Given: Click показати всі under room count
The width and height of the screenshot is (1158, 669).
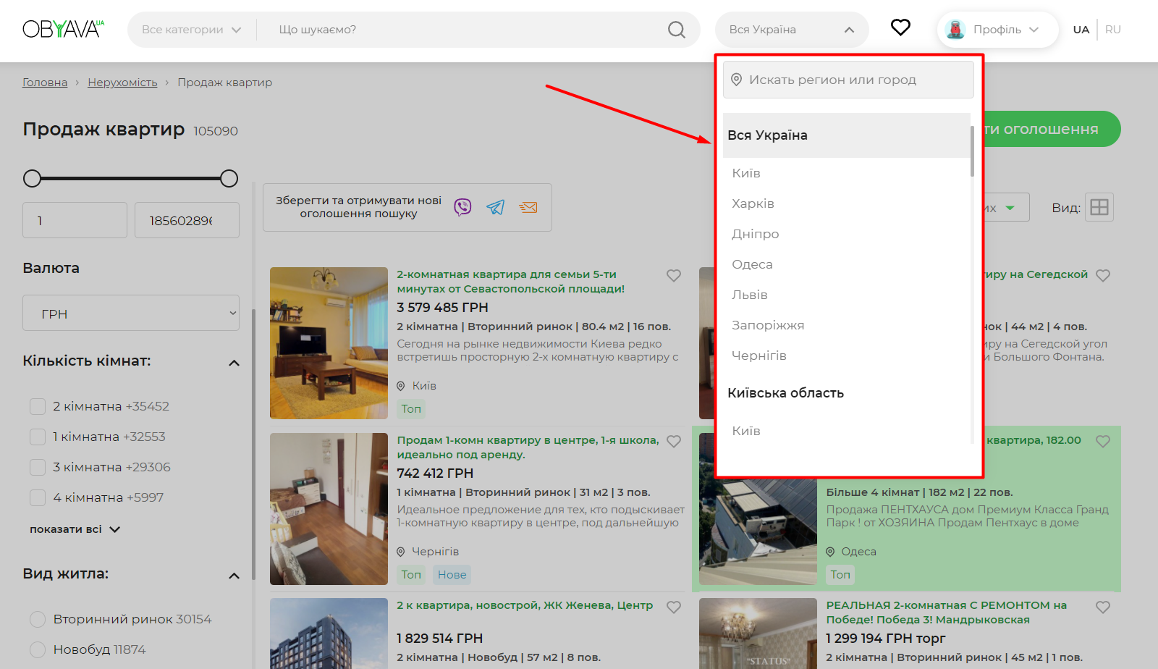Looking at the screenshot, I should (x=75, y=529).
